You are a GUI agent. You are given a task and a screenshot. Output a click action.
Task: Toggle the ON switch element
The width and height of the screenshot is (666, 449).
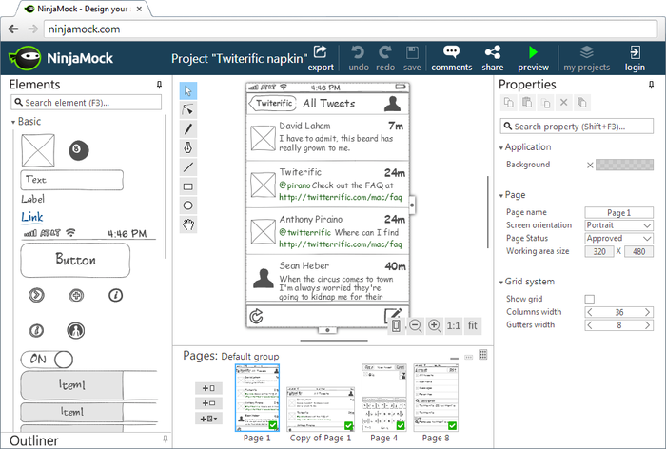coord(48,359)
